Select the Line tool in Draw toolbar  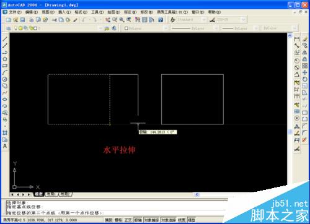[5, 39]
